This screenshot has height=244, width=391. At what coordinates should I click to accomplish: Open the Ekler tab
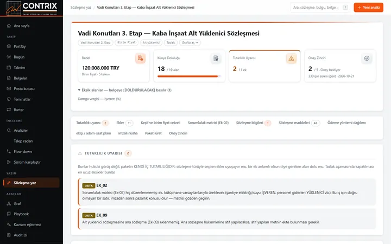tap(125, 123)
